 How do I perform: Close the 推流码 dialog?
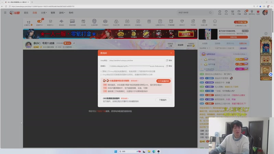pyautogui.click(x=171, y=53)
